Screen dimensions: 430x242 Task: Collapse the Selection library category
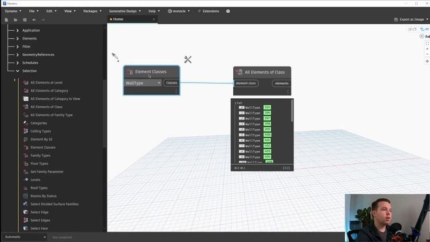(x=17, y=71)
